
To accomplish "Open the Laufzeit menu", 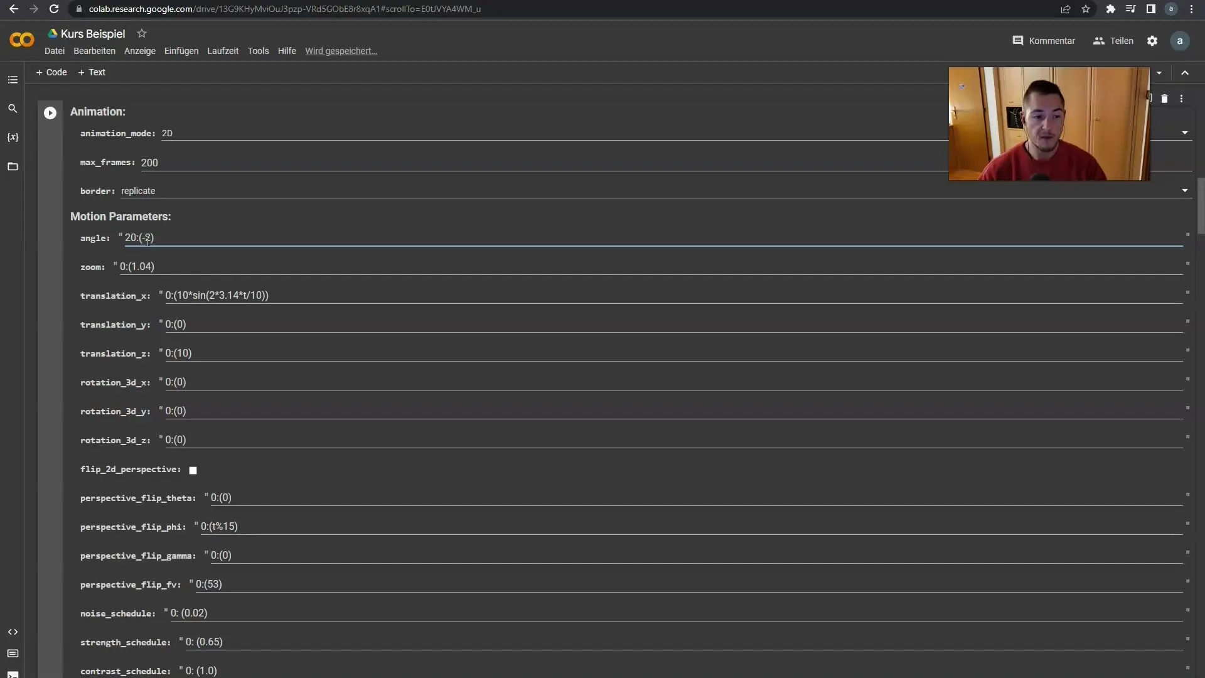I will pyautogui.click(x=222, y=50).
